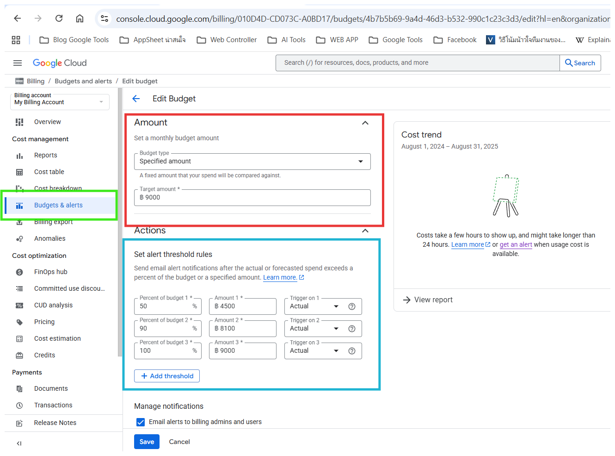This screenshot has height=456, width=615.
Task: Click Budgets and alerts breadcrumb link
Action: click(83, 81)
